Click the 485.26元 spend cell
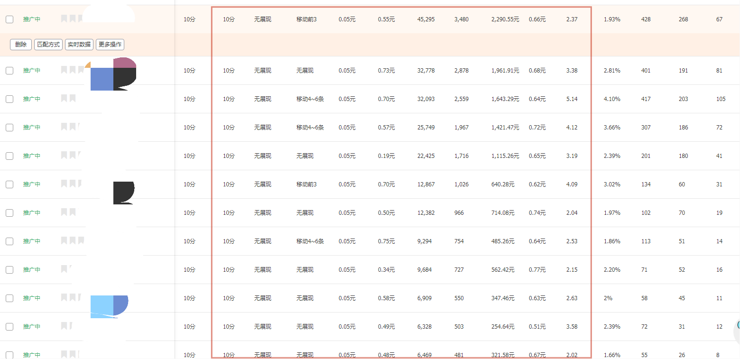 coord(503,241)
